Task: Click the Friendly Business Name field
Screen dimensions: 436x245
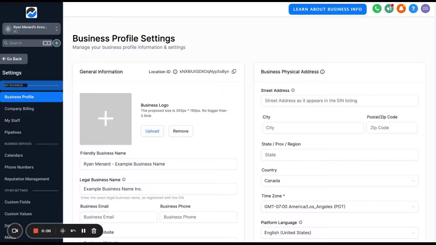Action: 158,164
